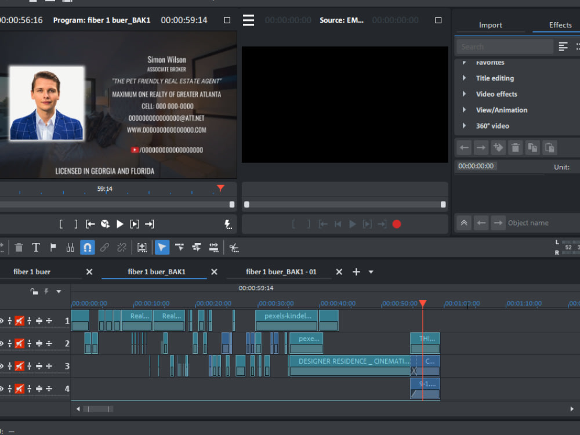Open the Title editor T tool
The width and height of the screenshot is (580, 435).
click(36, 248)
